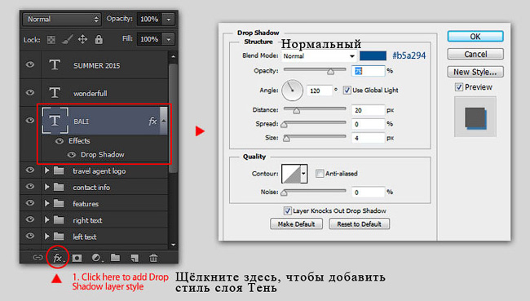The width and height of the screenshot is (530, 301).
Task: Click the fx badge on BALI layer
Action: (152, 121)
